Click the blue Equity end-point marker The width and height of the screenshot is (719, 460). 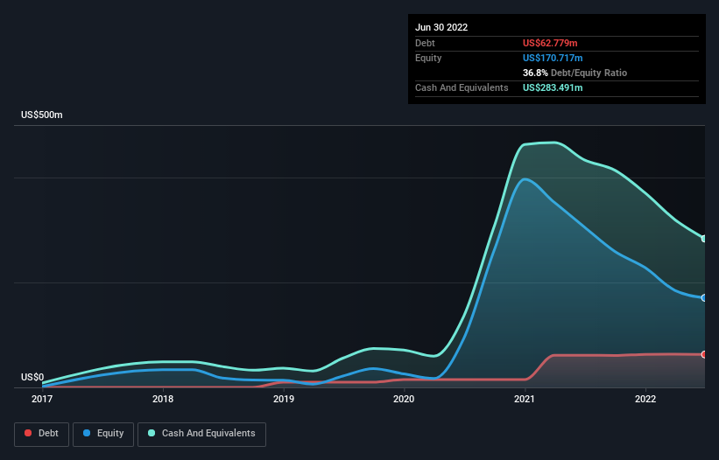click(x=704, y=298)
